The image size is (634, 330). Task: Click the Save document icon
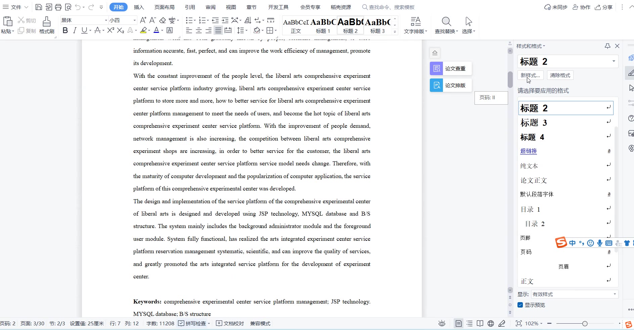point(39,7)
